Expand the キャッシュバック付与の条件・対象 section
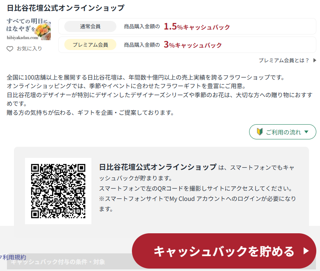This screenshot has width=320, height=271. coord(58,262)
